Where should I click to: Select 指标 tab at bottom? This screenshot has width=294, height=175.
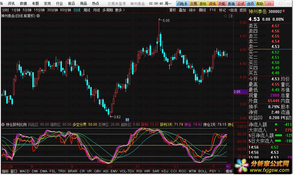[x=5, y=171]
